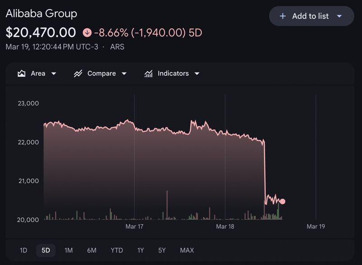Expand the Compare dropdown arrow

[x=124, y=74]
